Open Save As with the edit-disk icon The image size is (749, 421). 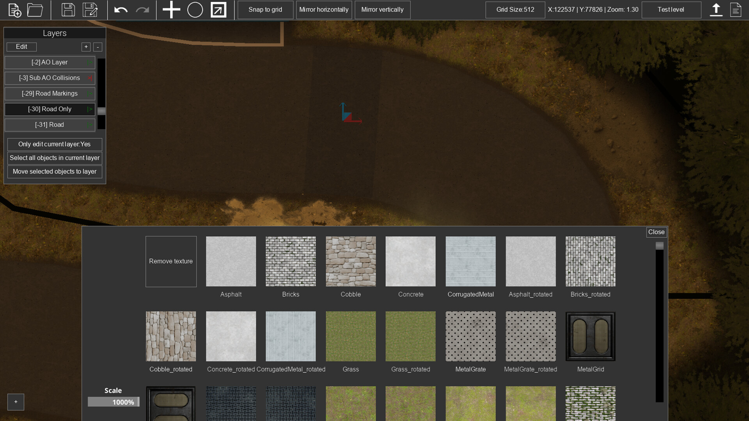[90, 10]
